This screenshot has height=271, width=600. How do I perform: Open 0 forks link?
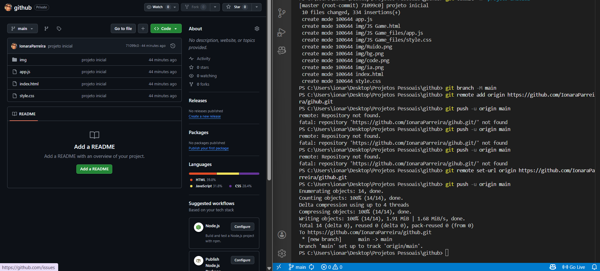pos(199,84)
